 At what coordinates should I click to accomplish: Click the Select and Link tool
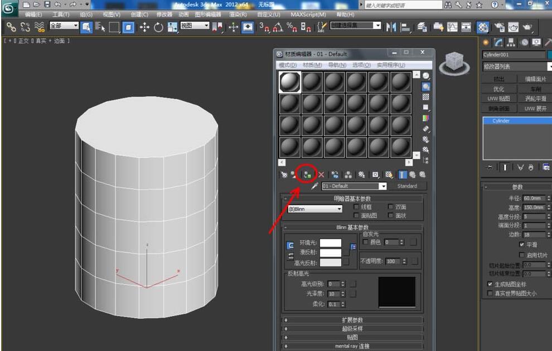(11, 27)
